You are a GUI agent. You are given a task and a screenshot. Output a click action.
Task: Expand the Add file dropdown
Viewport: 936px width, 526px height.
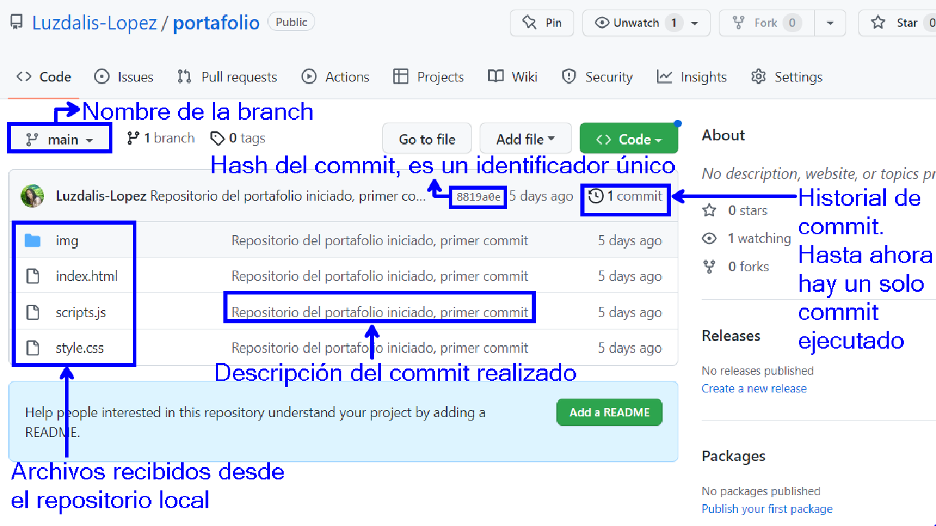tap(526, 139)
